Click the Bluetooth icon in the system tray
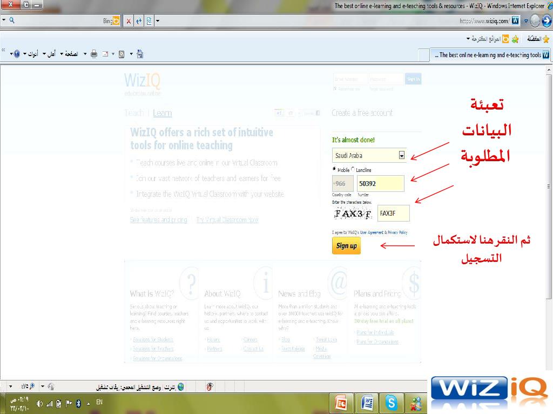Screen dimensions: 553x414 pyautogui.click(x=78, y=403)
